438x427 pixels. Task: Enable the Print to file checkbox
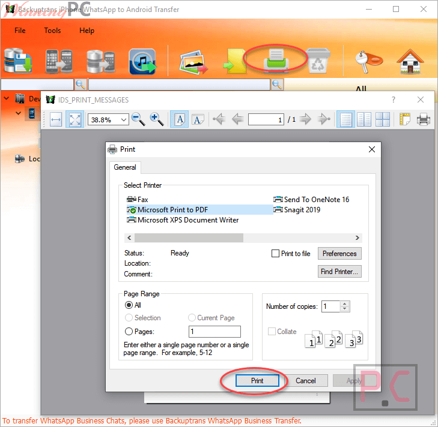coord(275,254)
